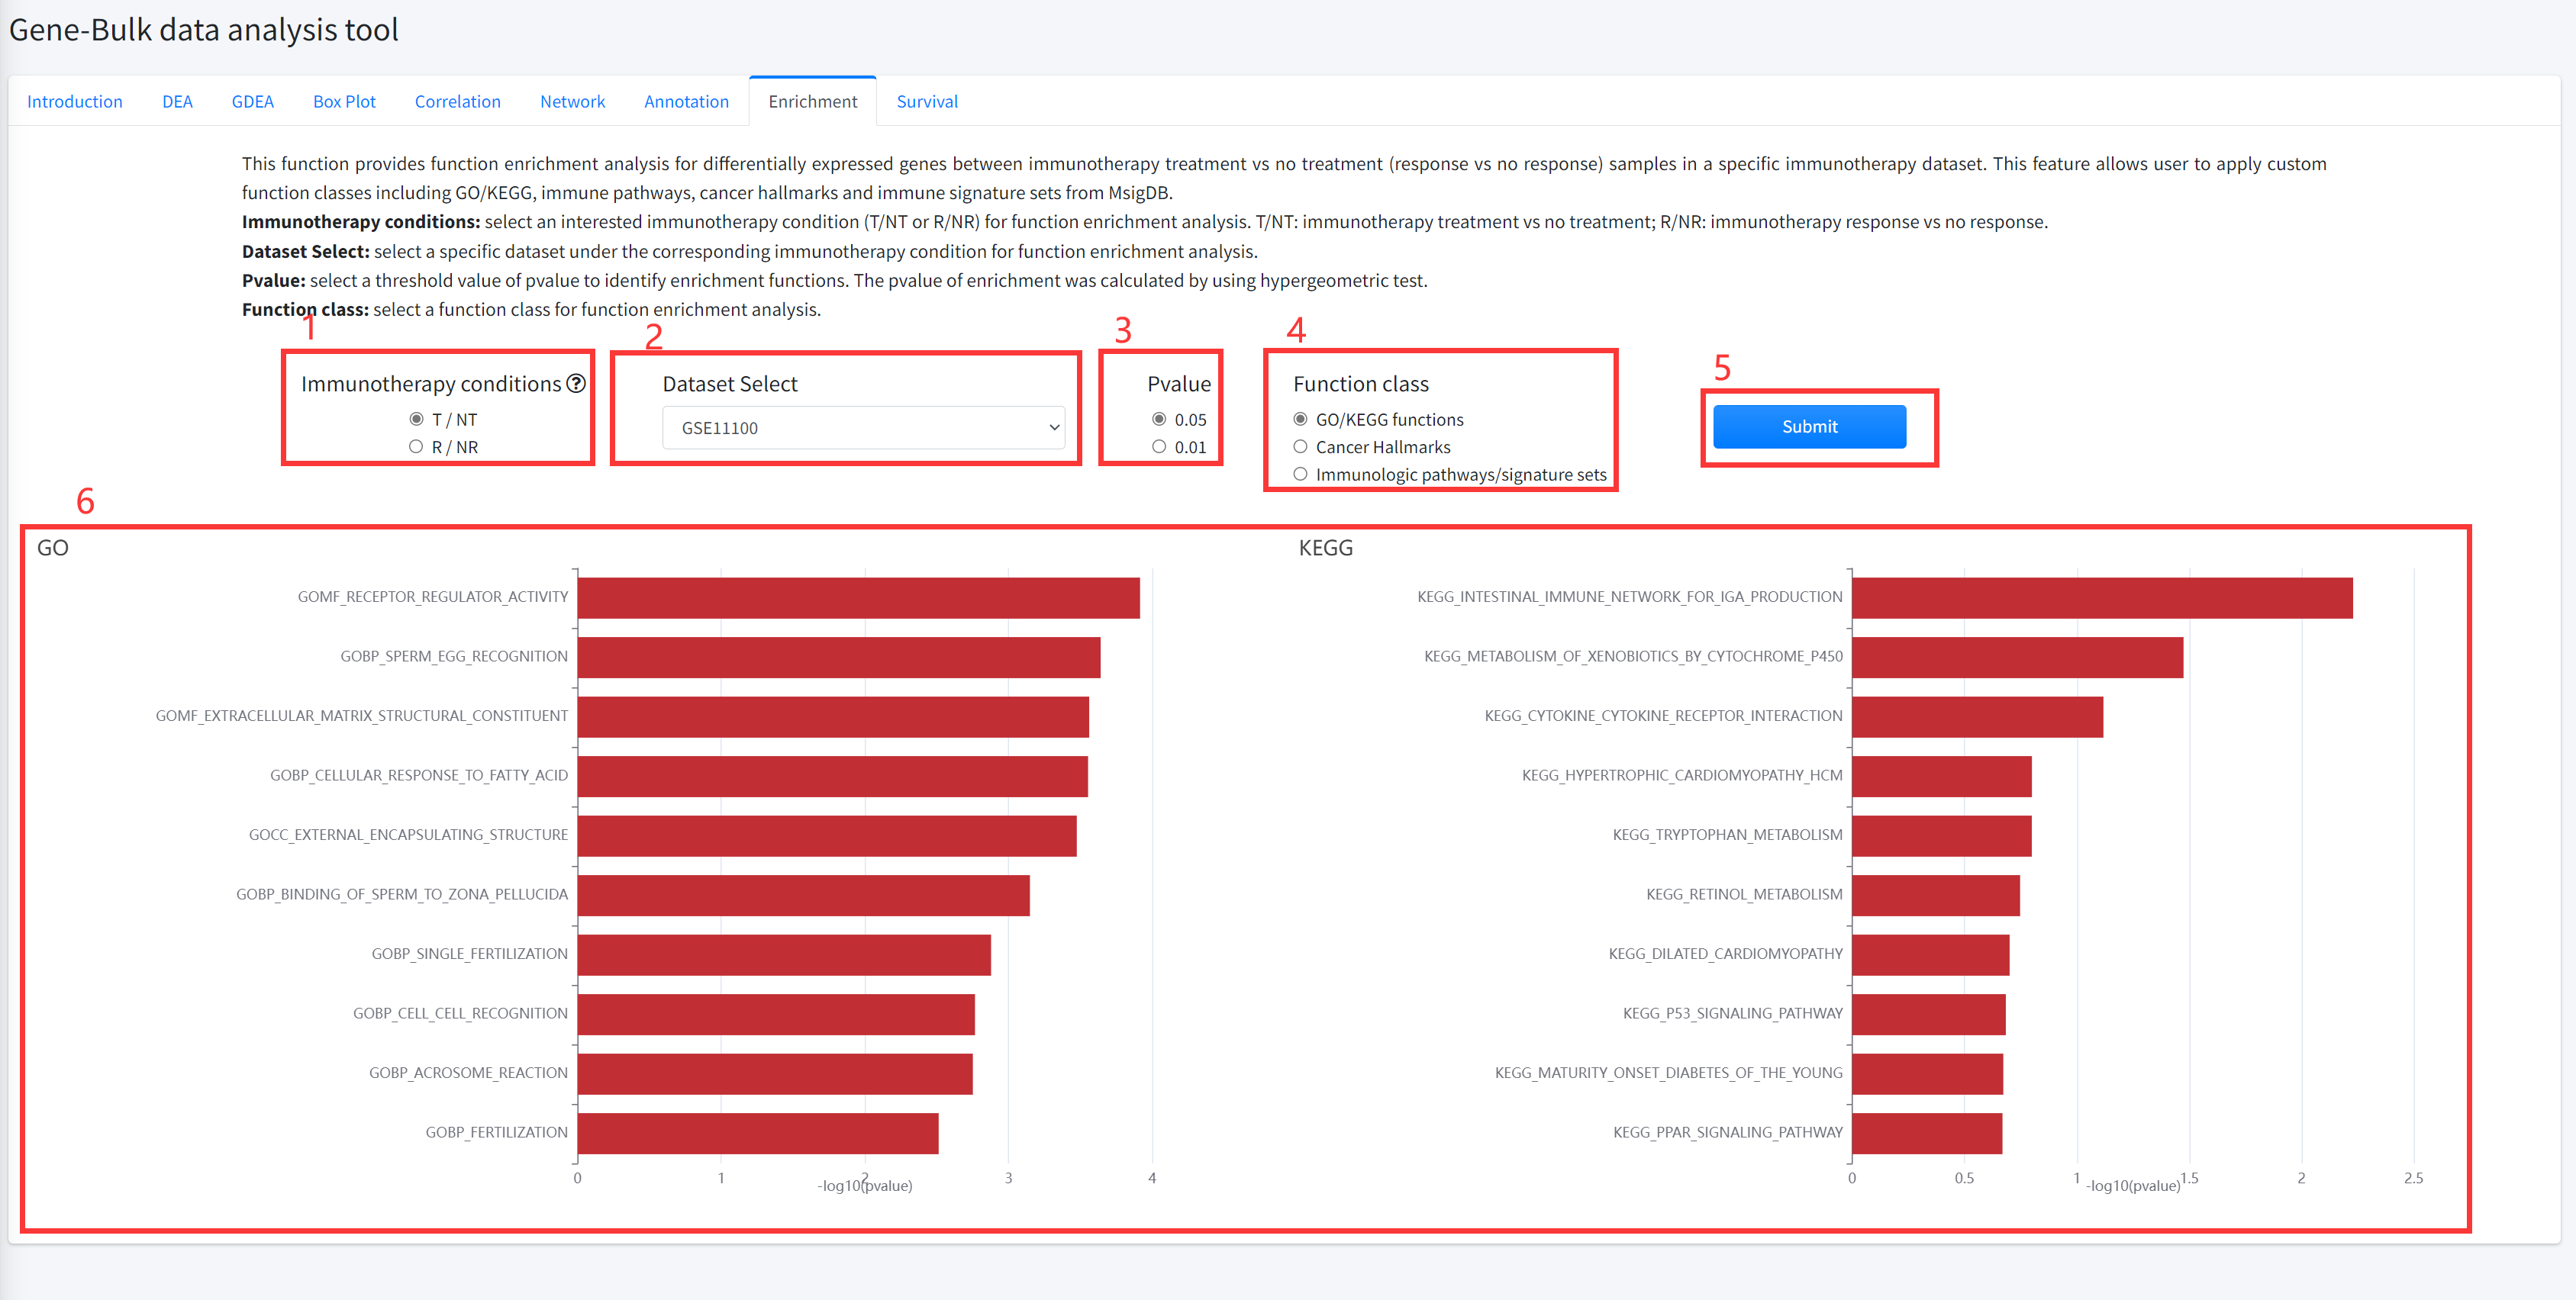The width and height of the screenshot is (2576, 1300).
Task: Choose the 0.05 Pvalue option
Action: [1159, 419]
